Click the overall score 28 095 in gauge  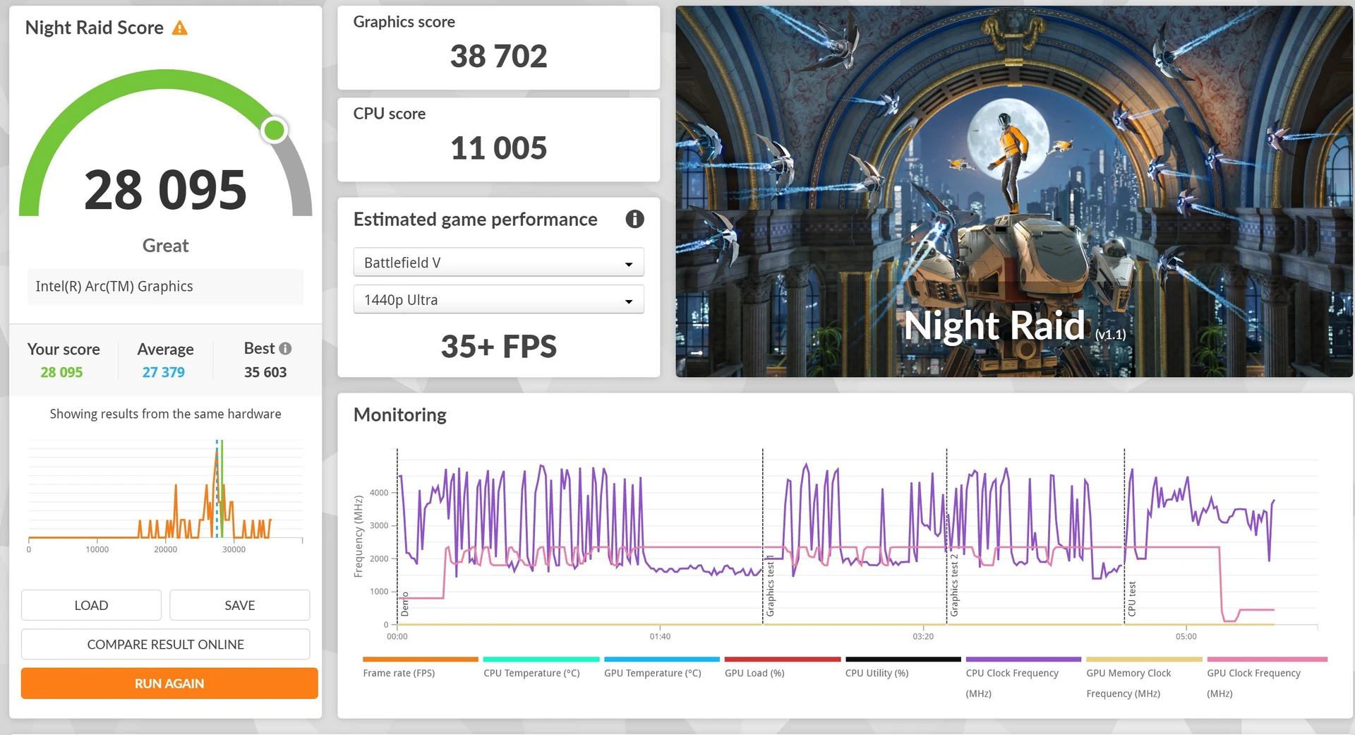165,190
